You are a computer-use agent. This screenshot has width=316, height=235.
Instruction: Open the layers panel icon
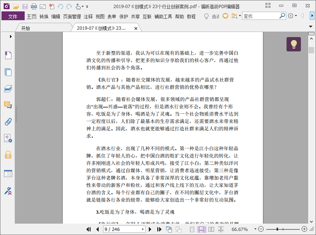pyautogui.click(x=8, y=88)
